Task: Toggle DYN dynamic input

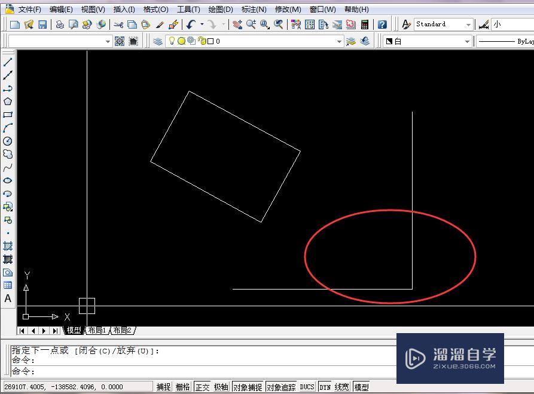Action: point(325,386)
